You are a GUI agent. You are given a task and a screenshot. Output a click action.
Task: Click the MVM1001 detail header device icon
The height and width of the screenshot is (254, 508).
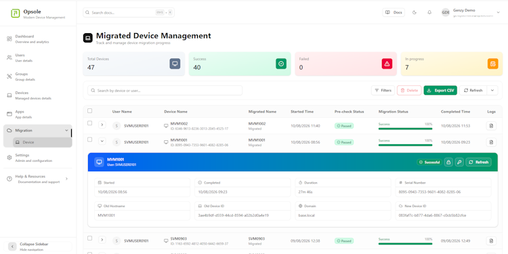99,162
